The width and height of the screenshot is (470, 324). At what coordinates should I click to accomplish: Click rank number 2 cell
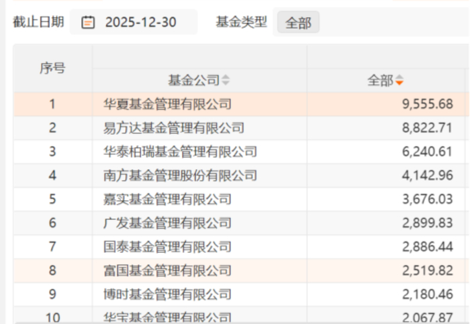pyautogui.click(x=53, y=128)
